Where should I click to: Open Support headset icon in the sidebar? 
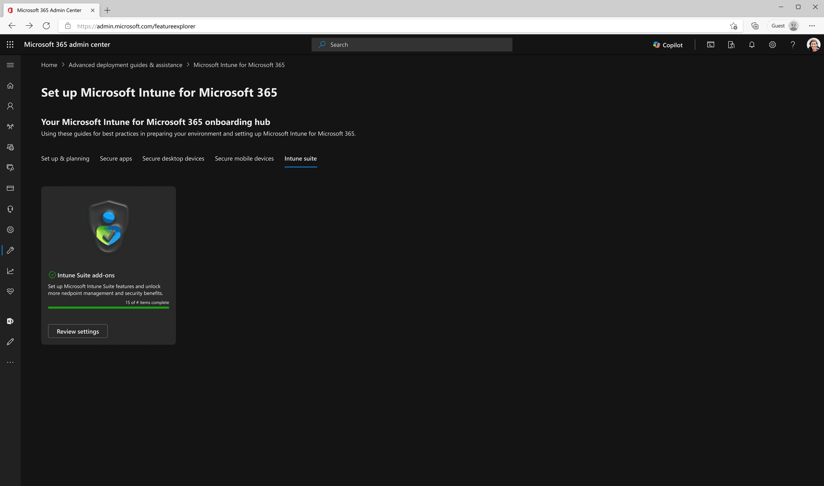10,209
